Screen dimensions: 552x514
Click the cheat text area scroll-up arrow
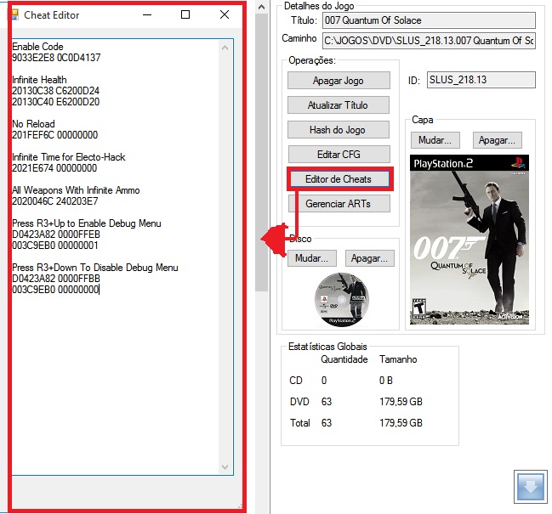coord(225,45)
